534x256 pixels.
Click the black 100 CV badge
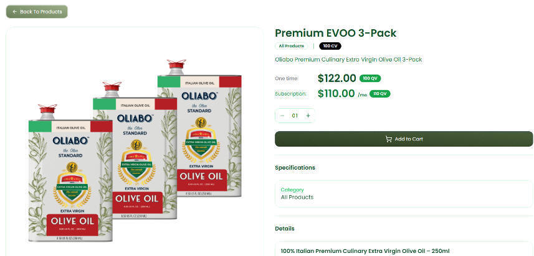point(330,46)
